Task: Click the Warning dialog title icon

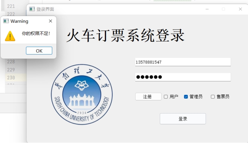Action: 6,21
